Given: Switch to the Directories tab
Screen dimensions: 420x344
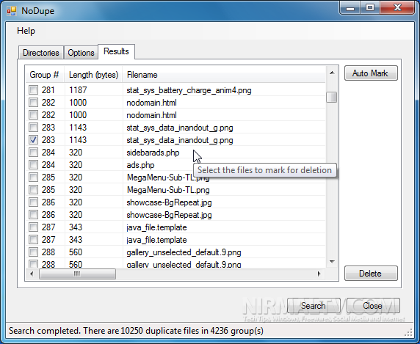Looking at the screenshot, I should [41, 52].
